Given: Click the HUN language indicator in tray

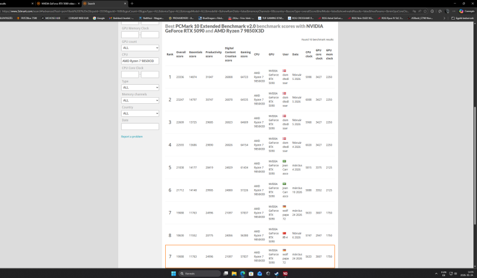Looking at the screenshot, I should (x=444, y=273).
